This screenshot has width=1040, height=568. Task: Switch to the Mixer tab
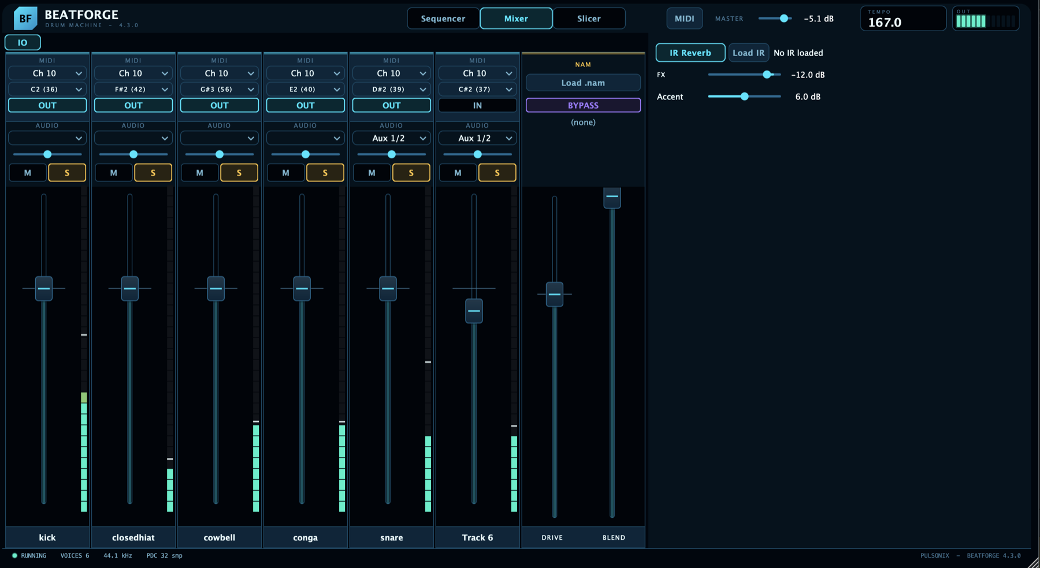[516, 18]
